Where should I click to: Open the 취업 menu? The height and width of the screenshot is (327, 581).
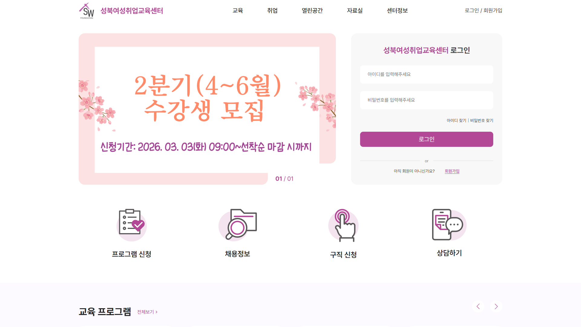click(272, 11)
